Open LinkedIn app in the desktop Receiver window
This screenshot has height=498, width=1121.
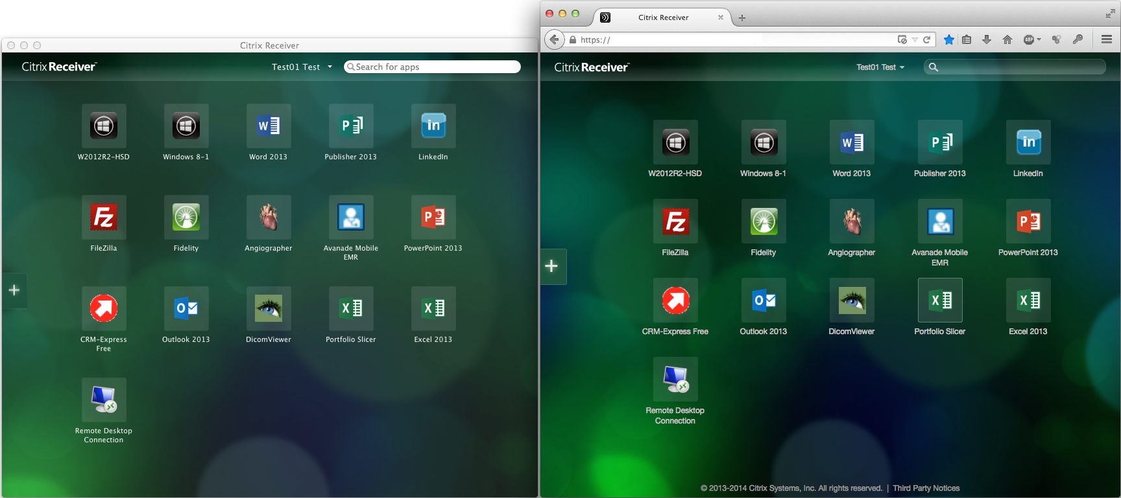tap(433, 126)
